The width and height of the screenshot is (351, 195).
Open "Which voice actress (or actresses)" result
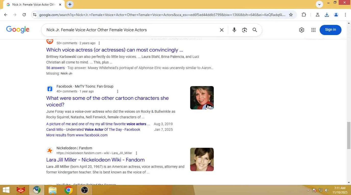coord(115,50)
